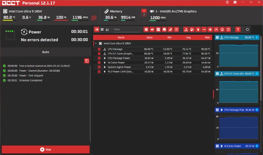
Task: Toggle CPU sensors filter icon
Action: pos(146,30)
